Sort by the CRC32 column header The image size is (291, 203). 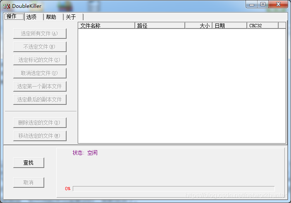point(262,26)
